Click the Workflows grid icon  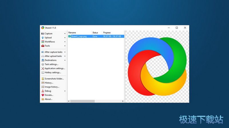click(43, 42)
